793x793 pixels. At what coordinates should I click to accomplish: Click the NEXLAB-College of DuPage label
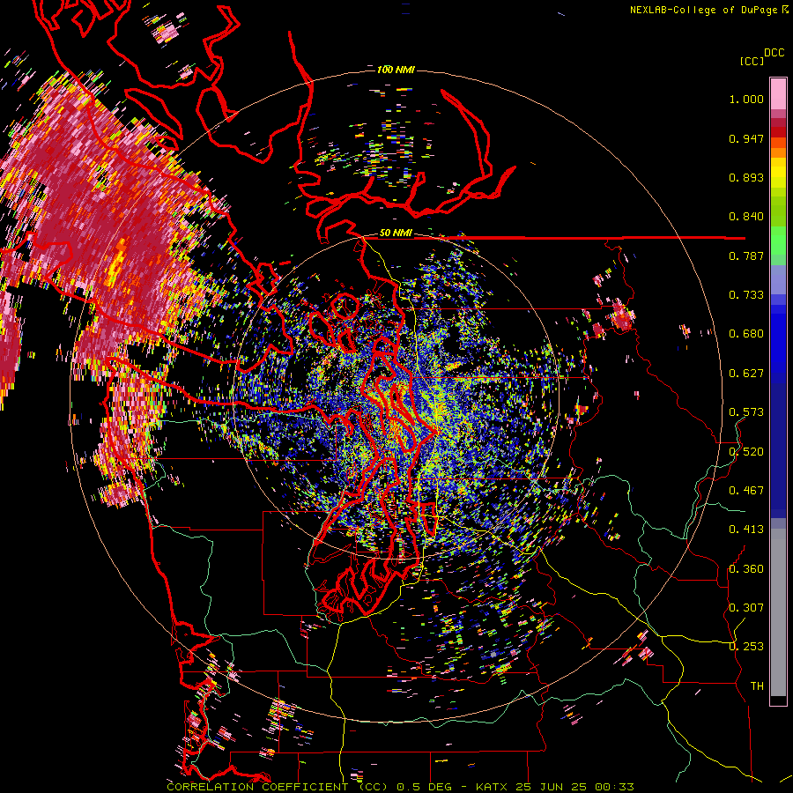tap(703, 10)
